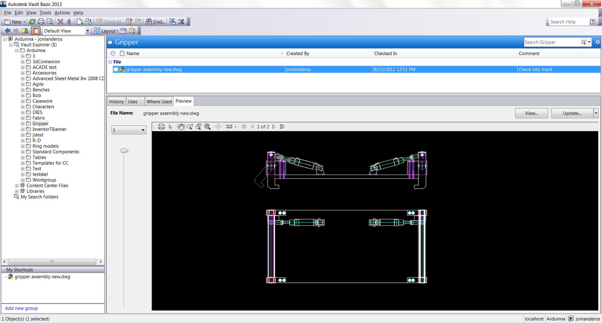Open the New dropdown arrow
Screen dimensions: 602x323
[24, 22]
